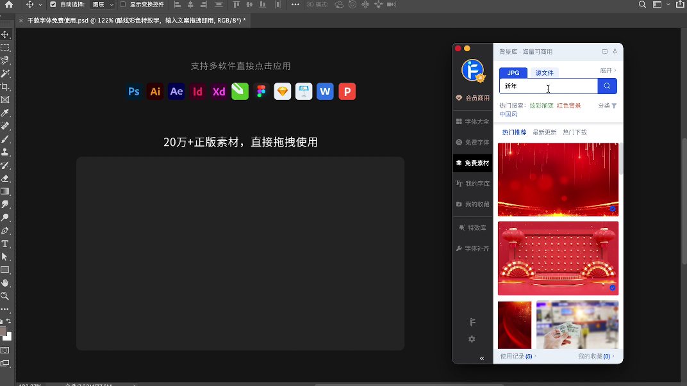This screenshot has width=687, height=386.
Task: Click the After Effects Ae icon
Action: (176, 92)
